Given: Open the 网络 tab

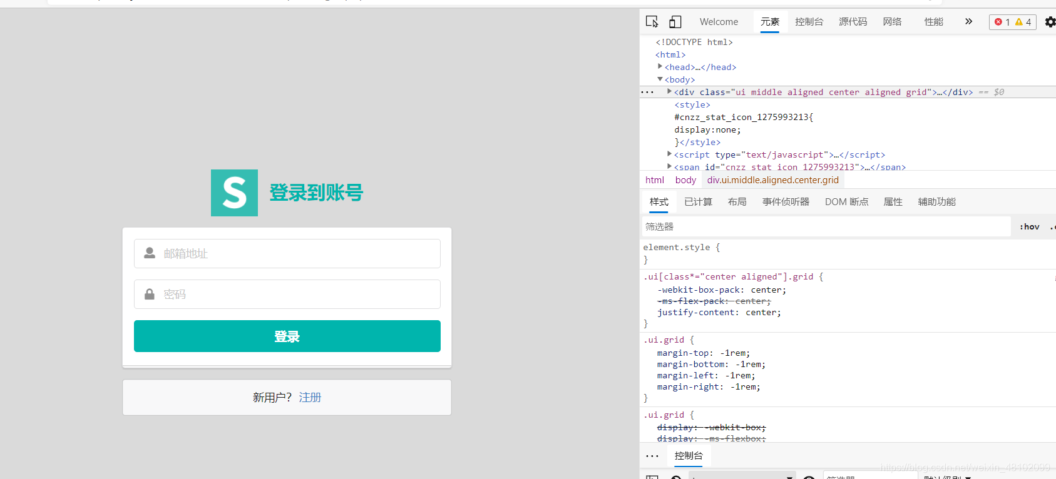Looking at the screenshot, I should 892,22.
